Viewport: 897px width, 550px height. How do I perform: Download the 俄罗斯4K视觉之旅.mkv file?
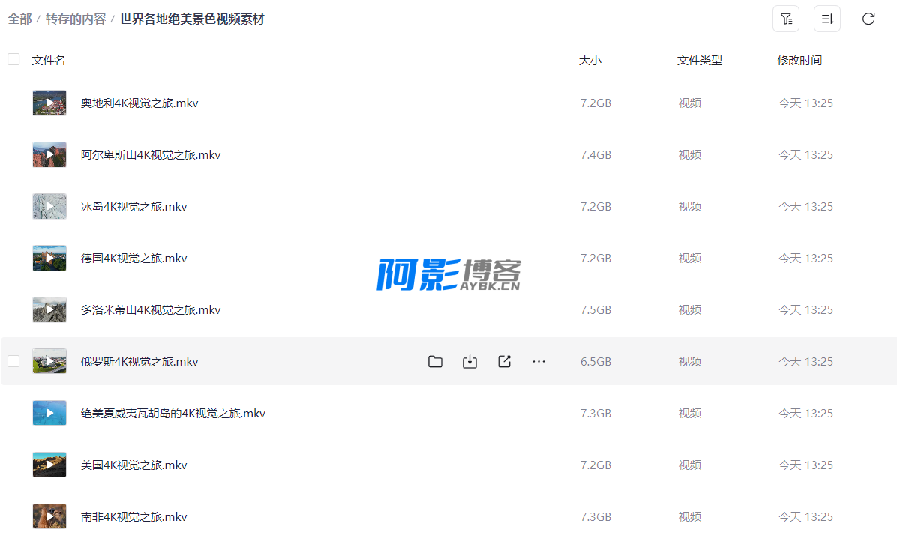click(469, 362)
